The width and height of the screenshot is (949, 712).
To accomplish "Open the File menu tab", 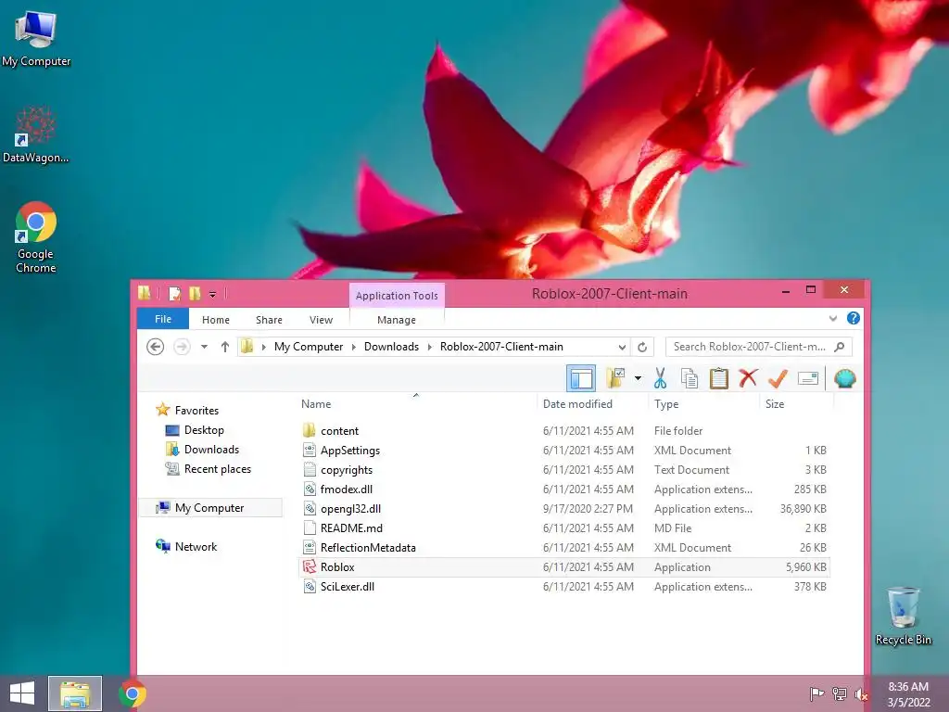I will (163, 319).
